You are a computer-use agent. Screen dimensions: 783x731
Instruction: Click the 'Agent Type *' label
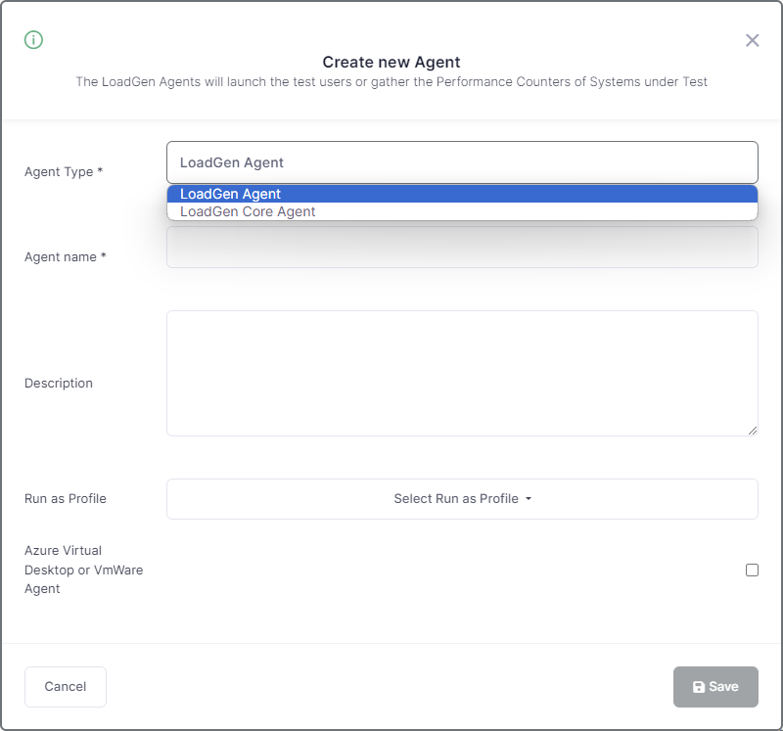[x=64, y=172]
